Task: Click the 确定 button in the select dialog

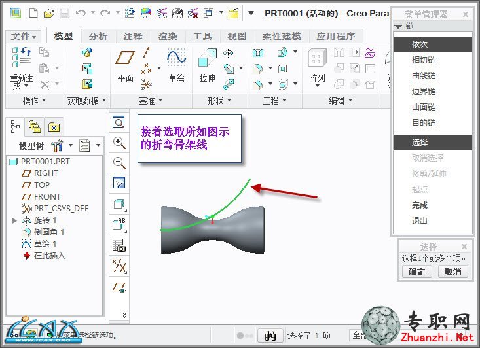Action: coord(417,271)
